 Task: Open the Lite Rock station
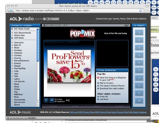104,99
